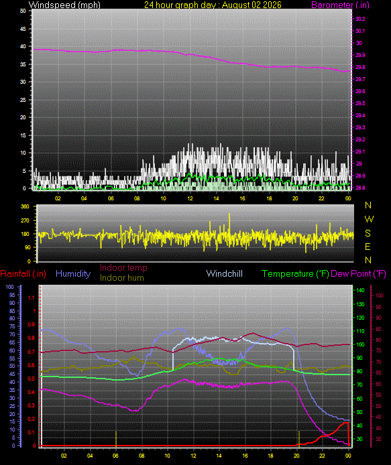Click the 'S' compass direction label
The image size is (391, 465).
pos(368,233)
